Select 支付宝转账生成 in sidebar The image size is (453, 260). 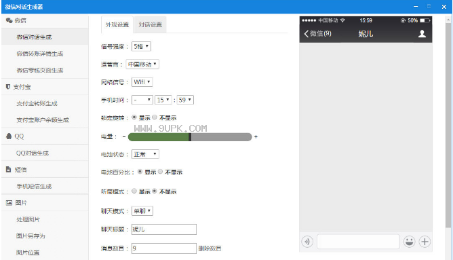pyautogui.click(x=45, y=103)
